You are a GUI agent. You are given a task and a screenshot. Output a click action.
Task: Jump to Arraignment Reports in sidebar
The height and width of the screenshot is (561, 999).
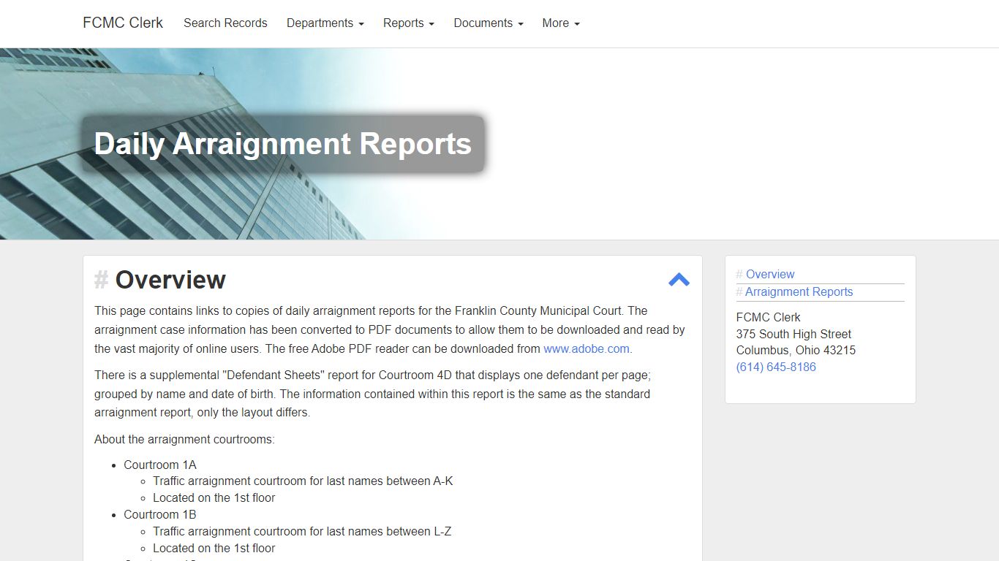click(x=799, y=292)
